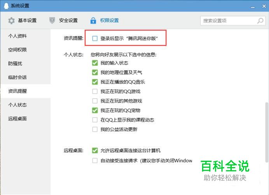Uncheck 我正在玩的QQ宠物
This screenshot has width=269, height=195.
tap(95, 110)
